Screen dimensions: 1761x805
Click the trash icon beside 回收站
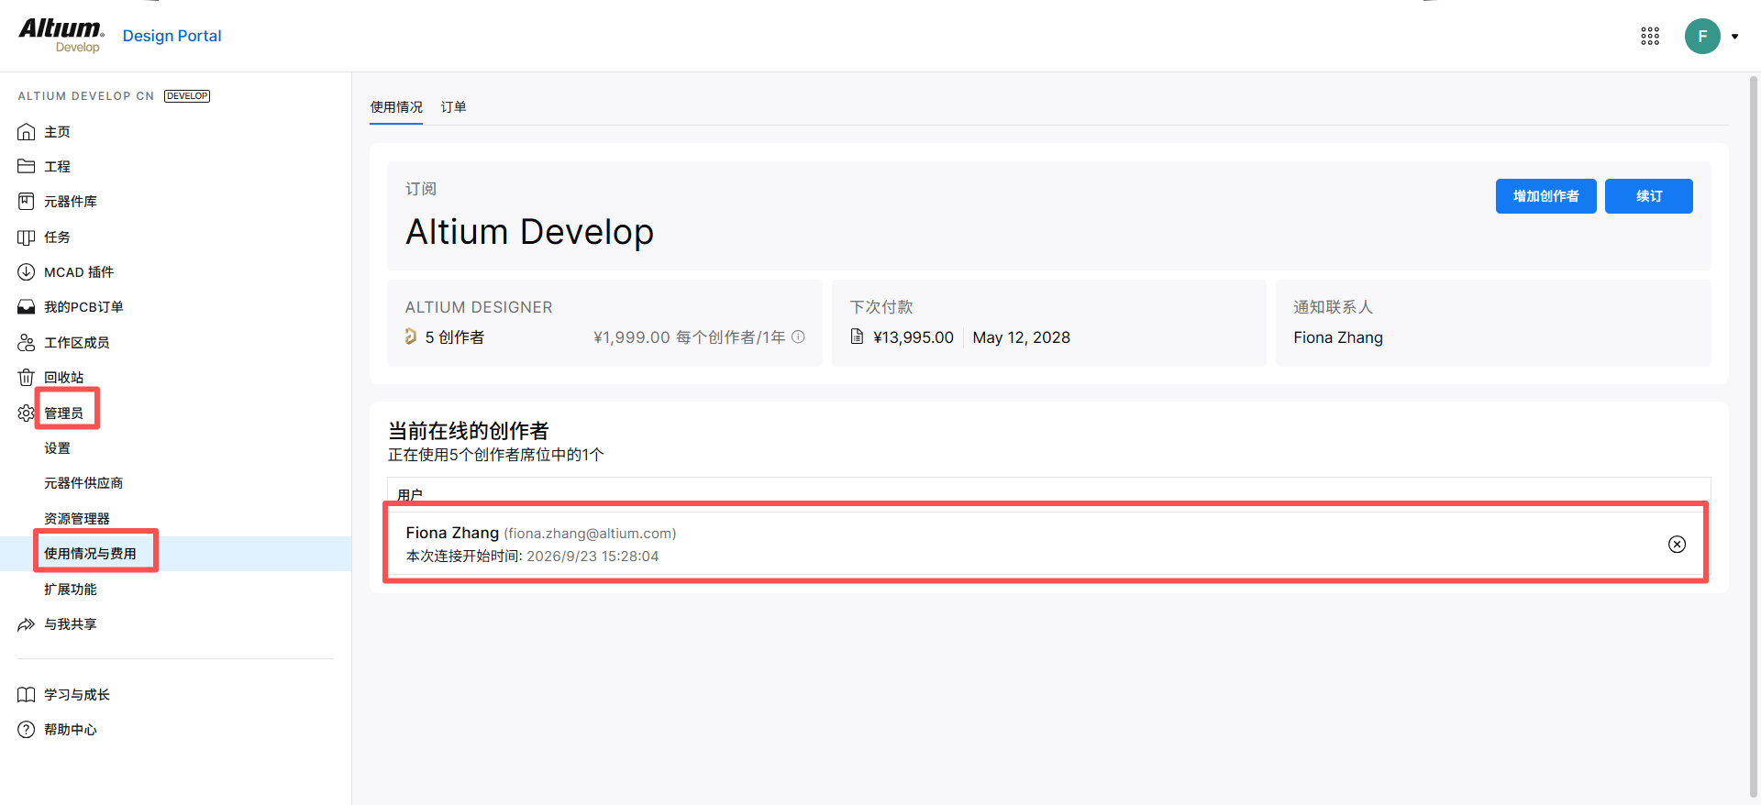click(x=26, y=378)
